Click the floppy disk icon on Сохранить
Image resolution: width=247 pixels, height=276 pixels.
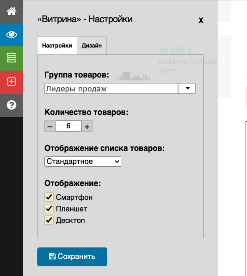tap(52, 256)
